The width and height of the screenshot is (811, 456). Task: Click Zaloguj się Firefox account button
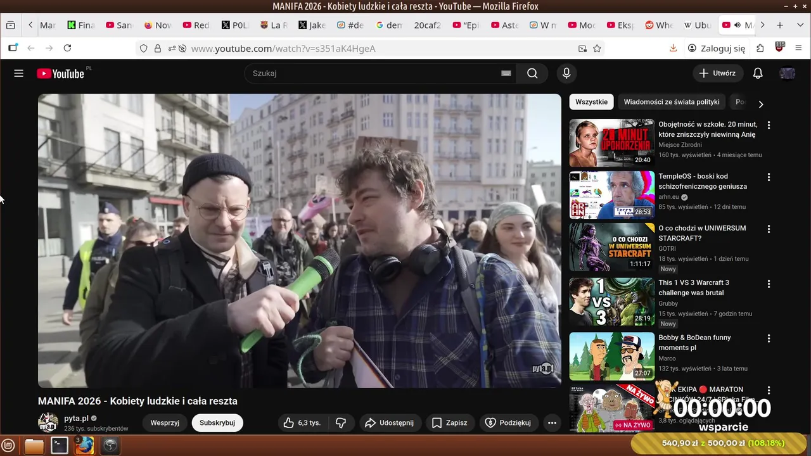718,48
